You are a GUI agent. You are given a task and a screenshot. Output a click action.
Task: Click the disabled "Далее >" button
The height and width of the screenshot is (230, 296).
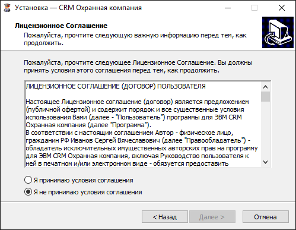(212, 217)
